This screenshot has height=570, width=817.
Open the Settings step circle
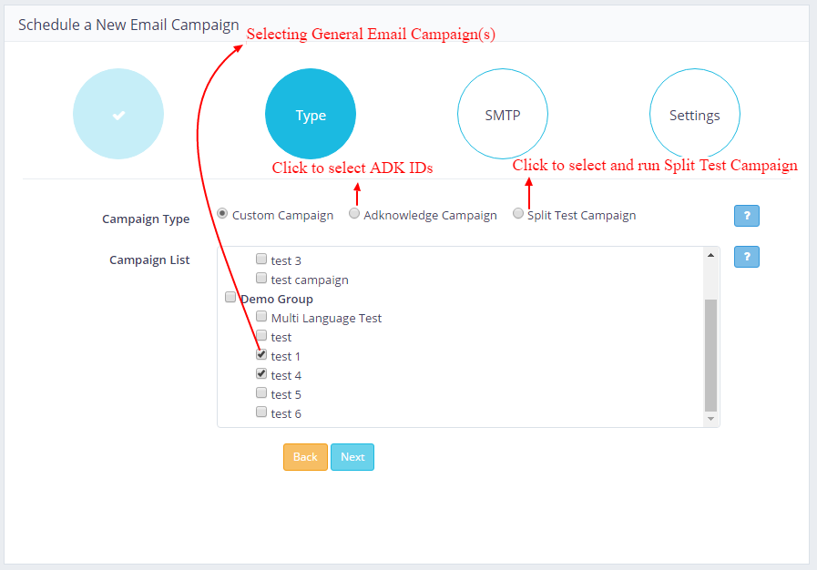pos(694,115)
